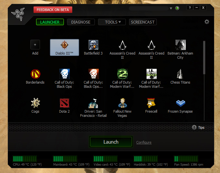Click the game list vertical scrollbar
Screen dimensions: 220x173
204,58
